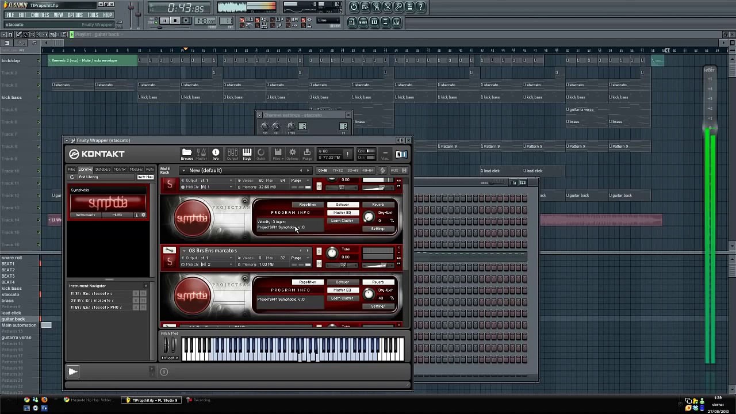The width and height of the screenshot is (736, 414).
Task: Open the Kontakt Output mixer section
Action: [x=232, y=154]
